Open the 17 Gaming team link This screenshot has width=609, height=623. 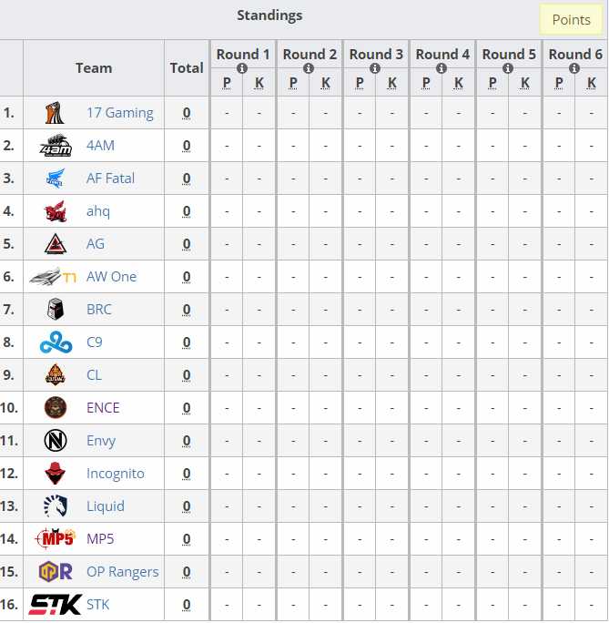coord(119,113)
